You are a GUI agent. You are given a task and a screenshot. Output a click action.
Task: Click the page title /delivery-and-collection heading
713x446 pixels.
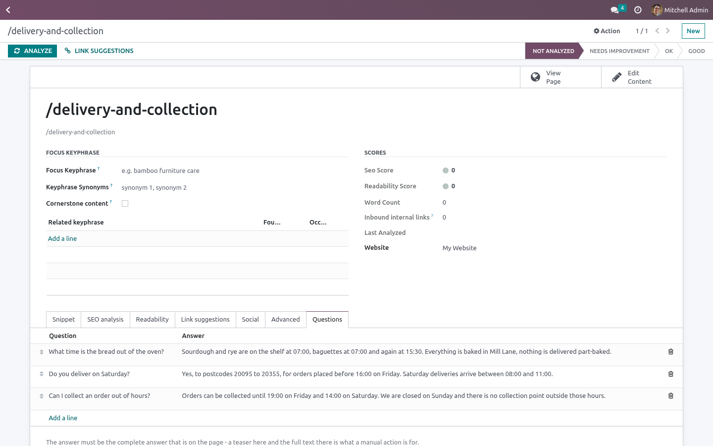132,110
